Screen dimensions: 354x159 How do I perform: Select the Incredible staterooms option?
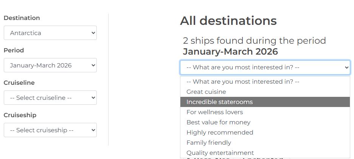point(219,102)
